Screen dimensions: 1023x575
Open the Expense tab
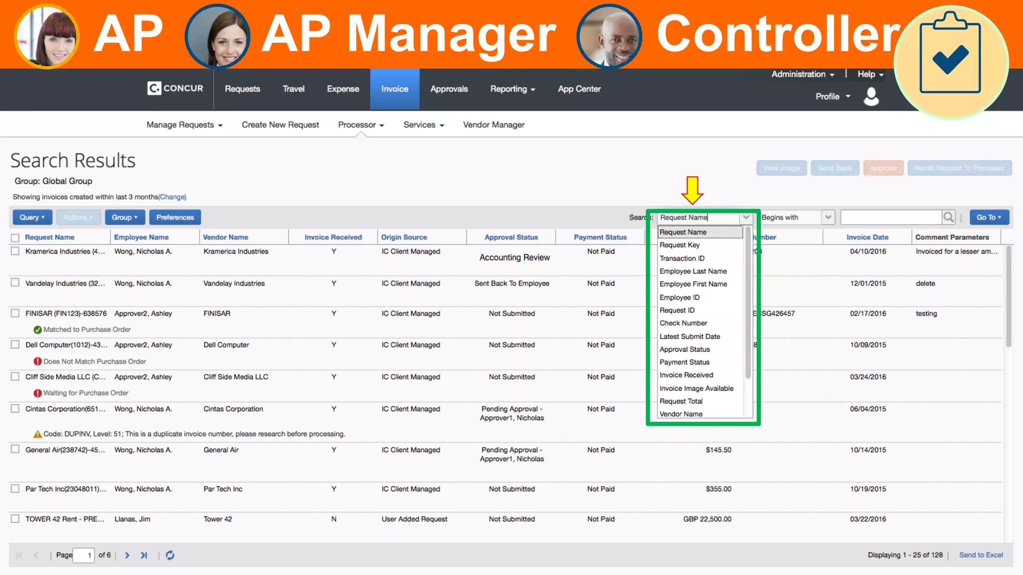point(343,89)
